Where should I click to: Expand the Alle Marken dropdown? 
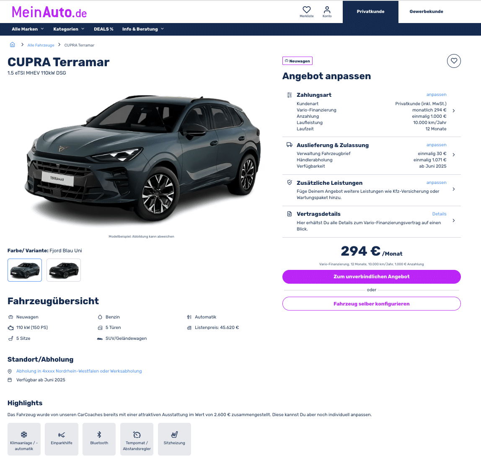click(x=28, y=29)
